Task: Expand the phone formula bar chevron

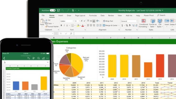Action: click(x=48, y=62)
